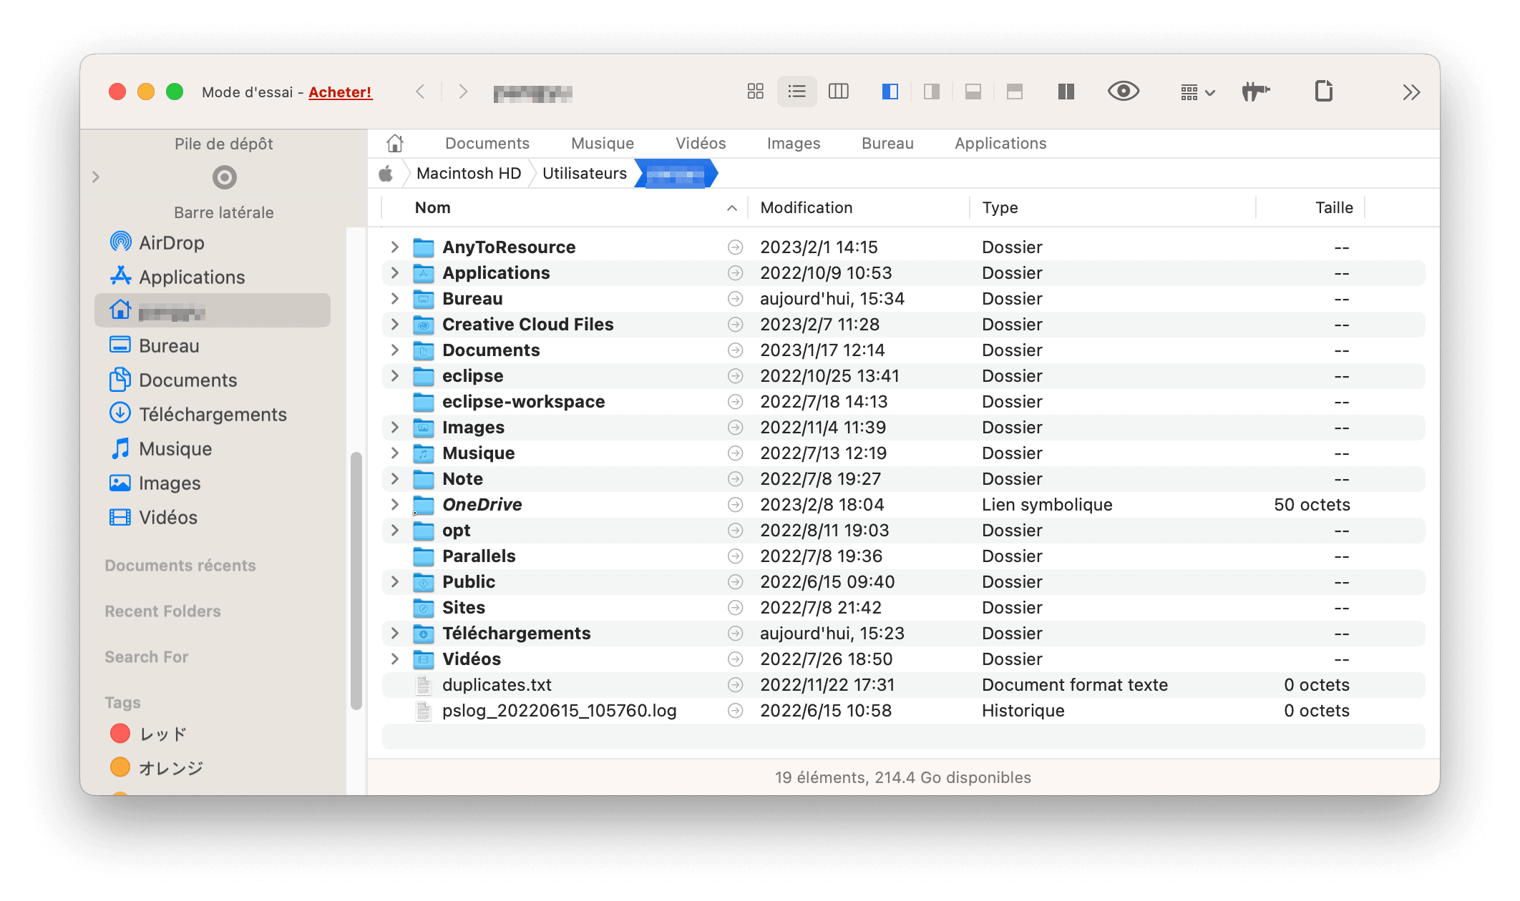Switch to column view mode
This screenshot has width=1520, height=901.
click(838, 92)
